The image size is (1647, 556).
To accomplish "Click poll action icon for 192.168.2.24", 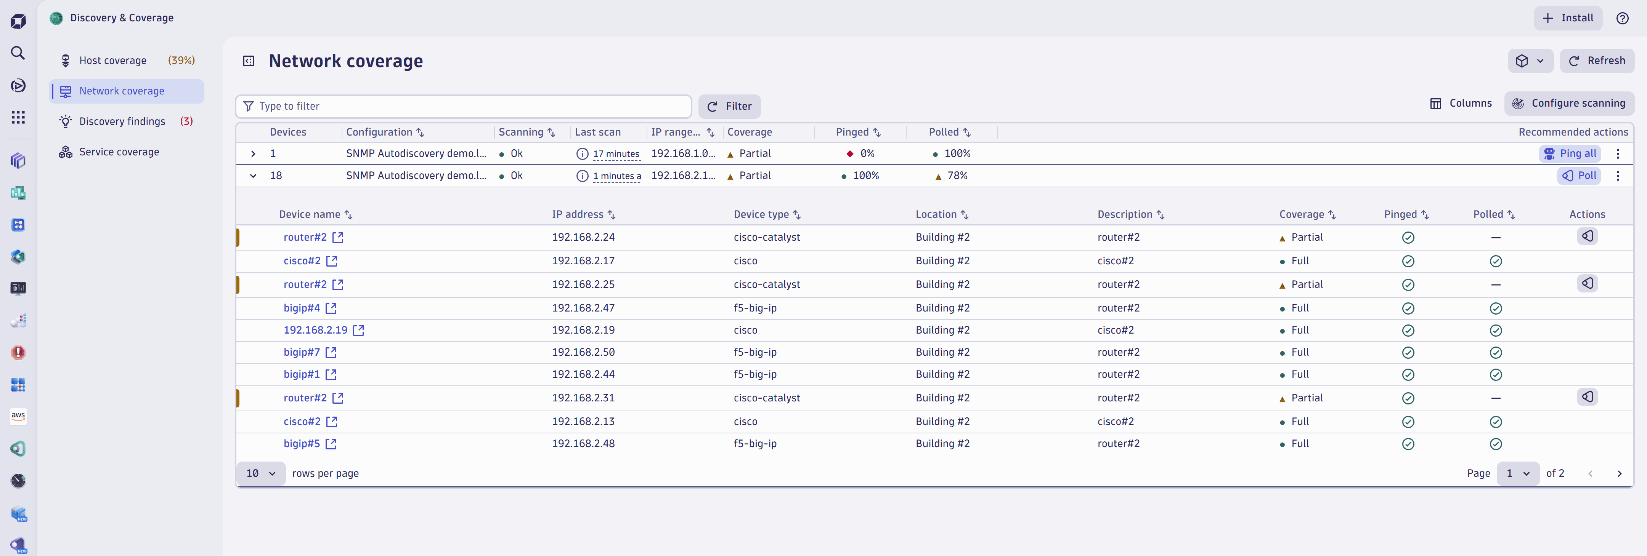I will 1587,236.
